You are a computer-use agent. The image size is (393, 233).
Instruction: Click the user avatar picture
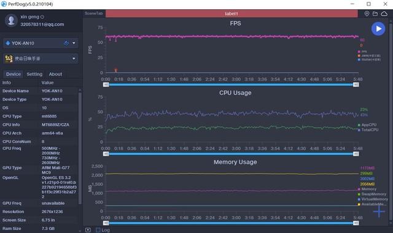11,20
